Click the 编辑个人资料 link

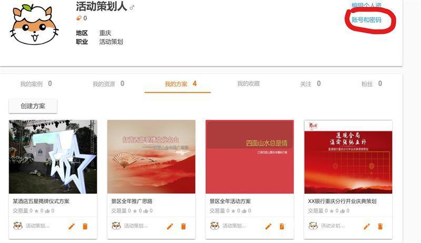point(366,5)
